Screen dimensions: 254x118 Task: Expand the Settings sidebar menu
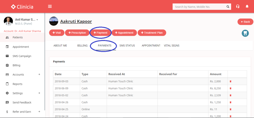point(39,93)
